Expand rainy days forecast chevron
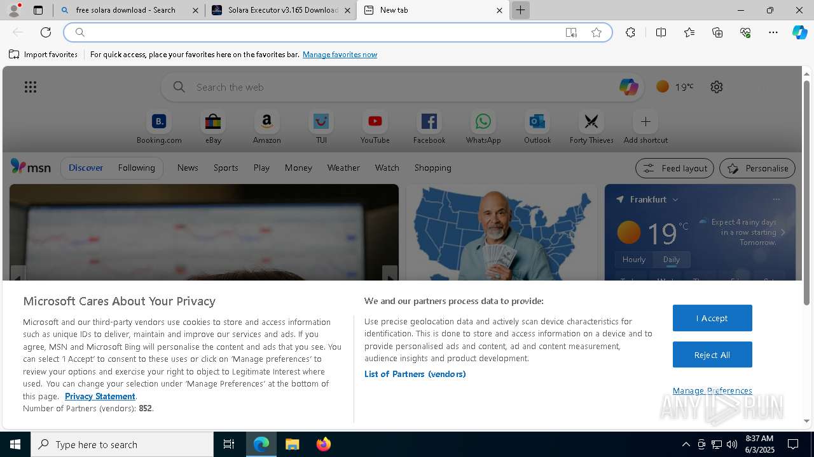Image resolution: width=814 pixels, height=457 pixels. 783,232
